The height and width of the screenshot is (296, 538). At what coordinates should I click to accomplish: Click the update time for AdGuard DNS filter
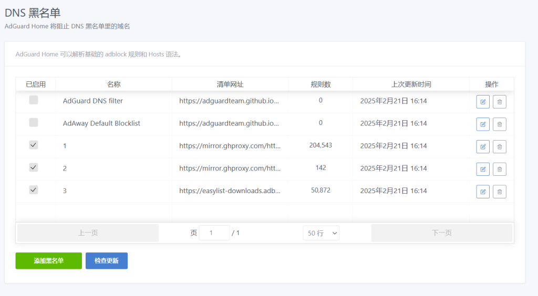click(394, 101)
